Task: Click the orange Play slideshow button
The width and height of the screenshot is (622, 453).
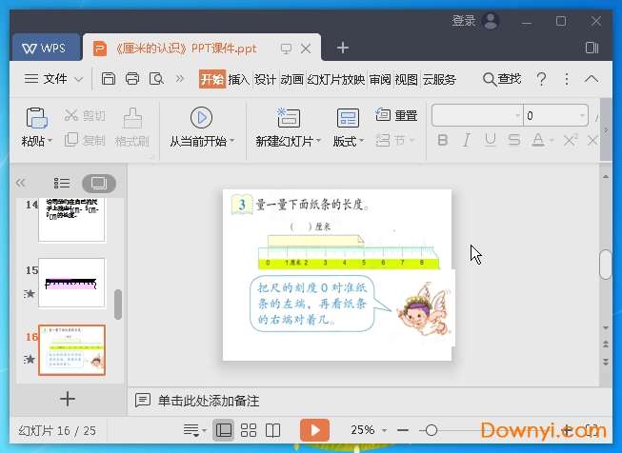Action: pyautogui.click(x=314, y=430)
